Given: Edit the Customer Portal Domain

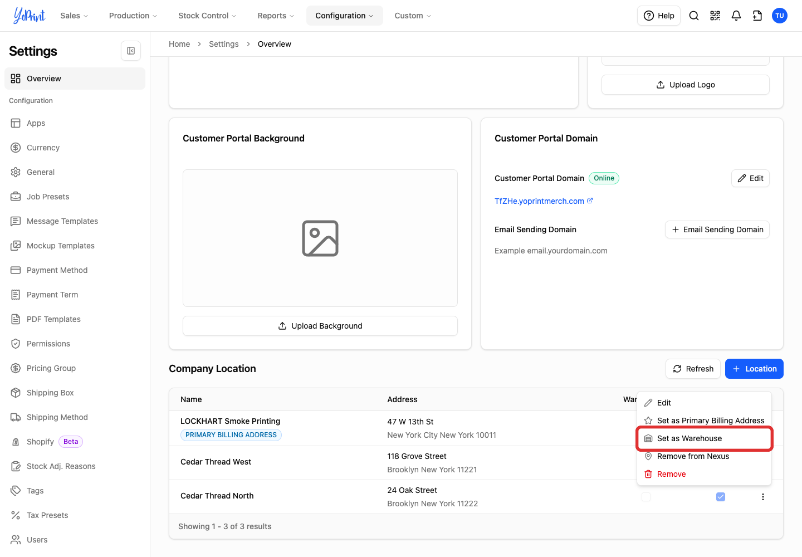Looking at the screenshot, I should (x=750, y=178).
